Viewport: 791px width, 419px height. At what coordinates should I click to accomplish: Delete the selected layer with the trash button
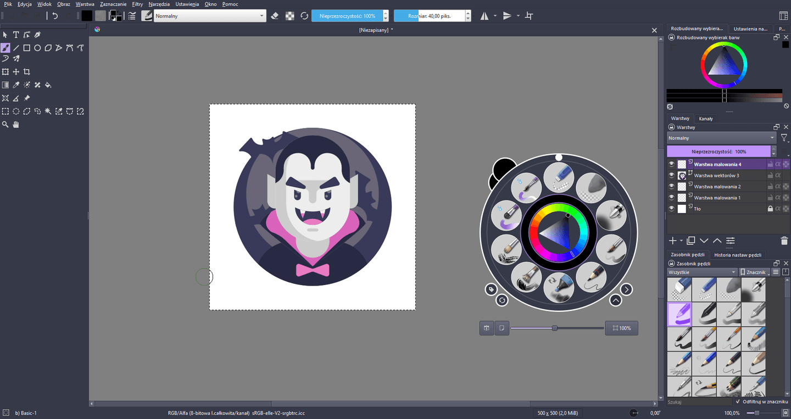pos(784,241)
